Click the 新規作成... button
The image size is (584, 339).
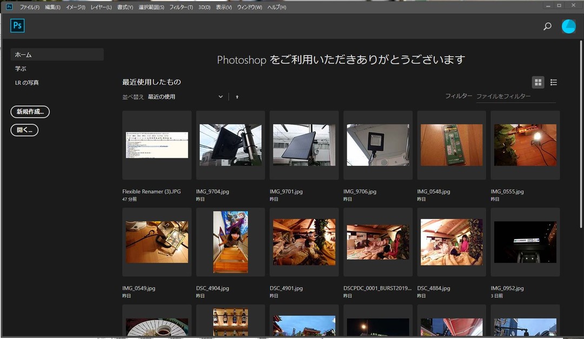coord(30,112)
